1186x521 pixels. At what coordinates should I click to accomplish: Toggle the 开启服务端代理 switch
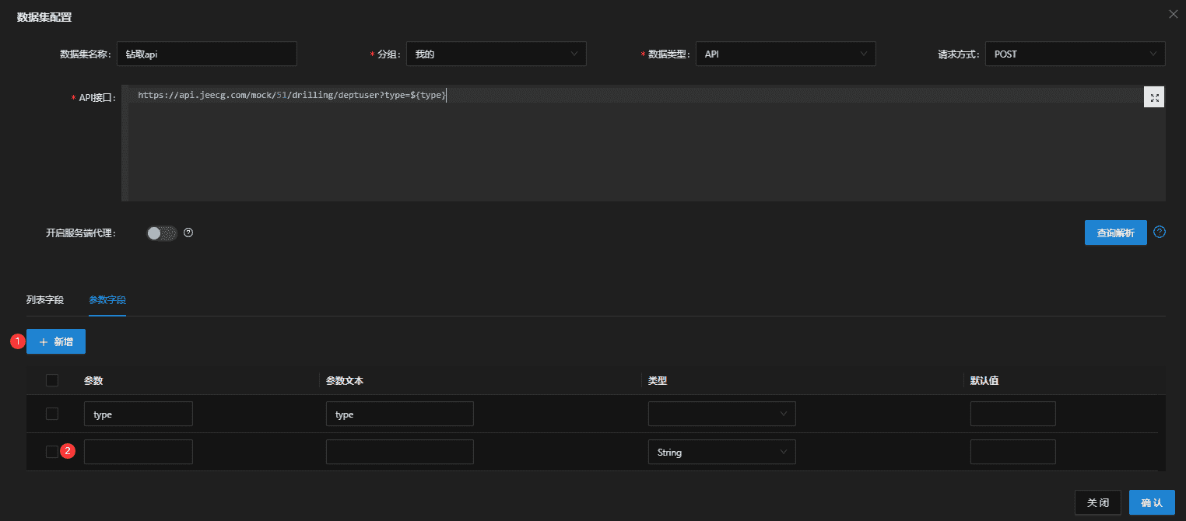click(x=162, y=233)
